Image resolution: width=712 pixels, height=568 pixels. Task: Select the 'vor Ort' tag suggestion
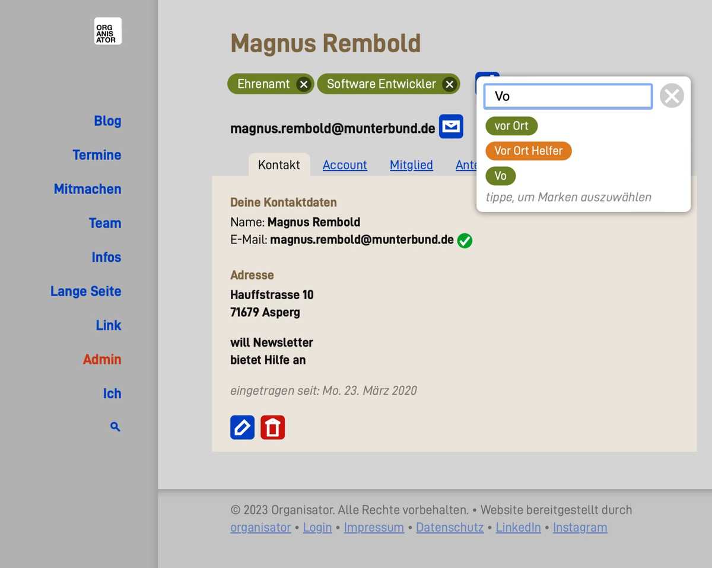(x=511, y=126)
